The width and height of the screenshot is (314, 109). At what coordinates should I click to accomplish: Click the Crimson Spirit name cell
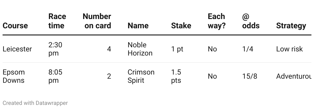coord(141,76)
